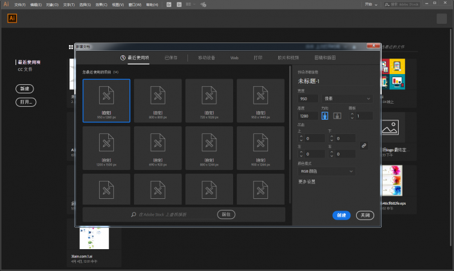454x271 pixels.
Task: Open the 3lain.com.1.ai recent file thumbnail
Action: 94,238
